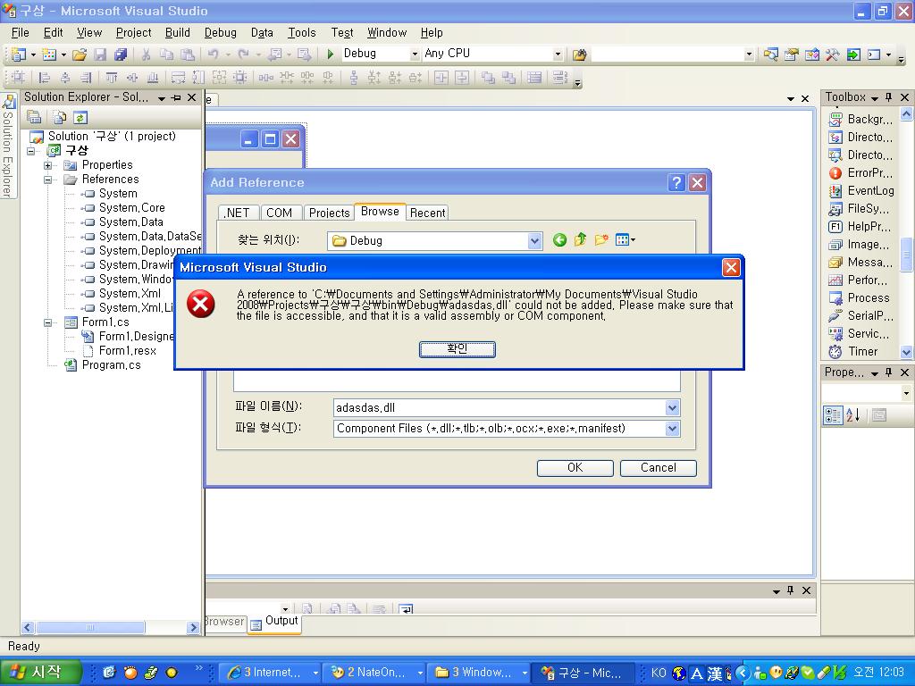
Task: Select System.Xml reference
Action: (130, 293)
